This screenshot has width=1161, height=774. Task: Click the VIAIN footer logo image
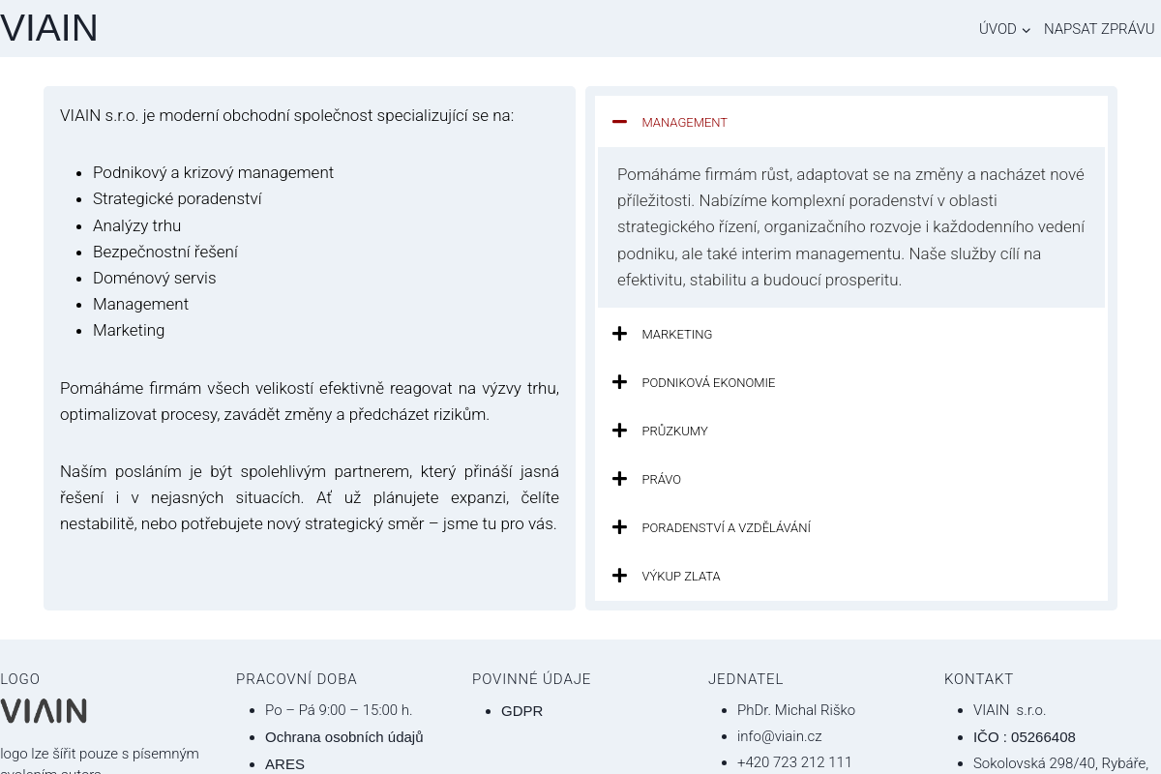point(44,711)
